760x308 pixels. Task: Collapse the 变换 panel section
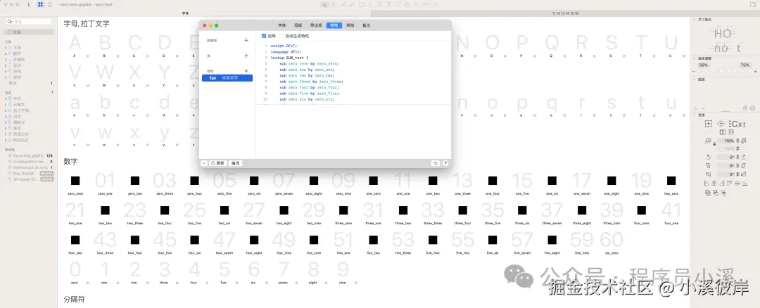pyautogui.click(x=694, y=115)
